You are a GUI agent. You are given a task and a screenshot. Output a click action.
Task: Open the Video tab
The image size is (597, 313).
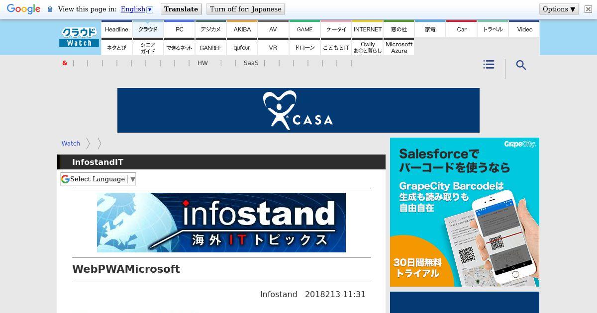coord(524,29)
